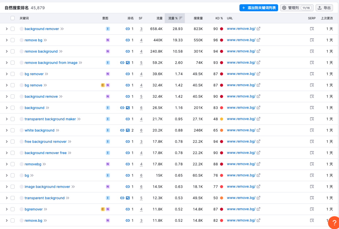Open SERP snapshot for removebg row
339x229 pixels.
tap(312, 164)
